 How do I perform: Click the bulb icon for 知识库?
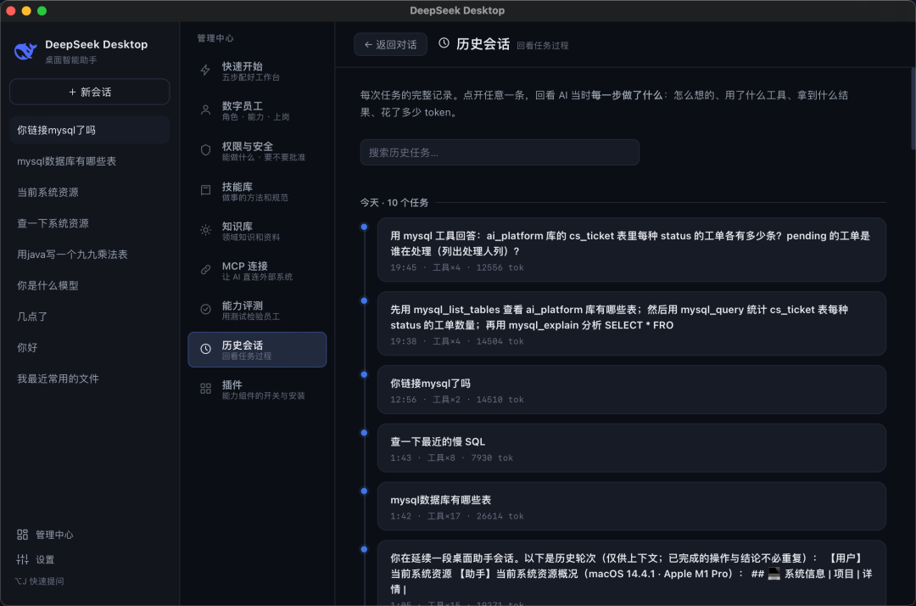click(205, 230)
